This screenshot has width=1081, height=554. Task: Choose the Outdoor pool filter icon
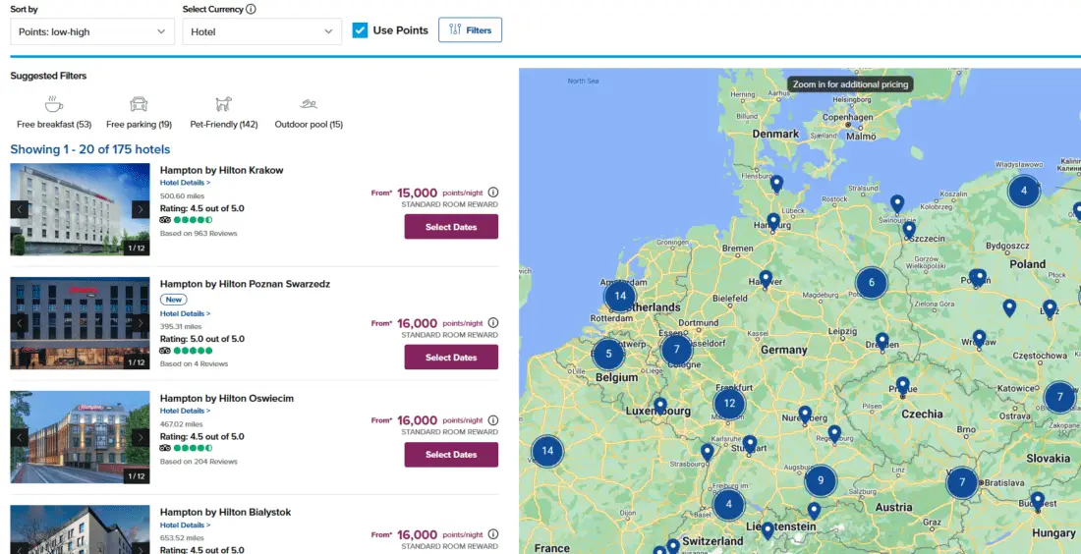[x=309, y=104]
